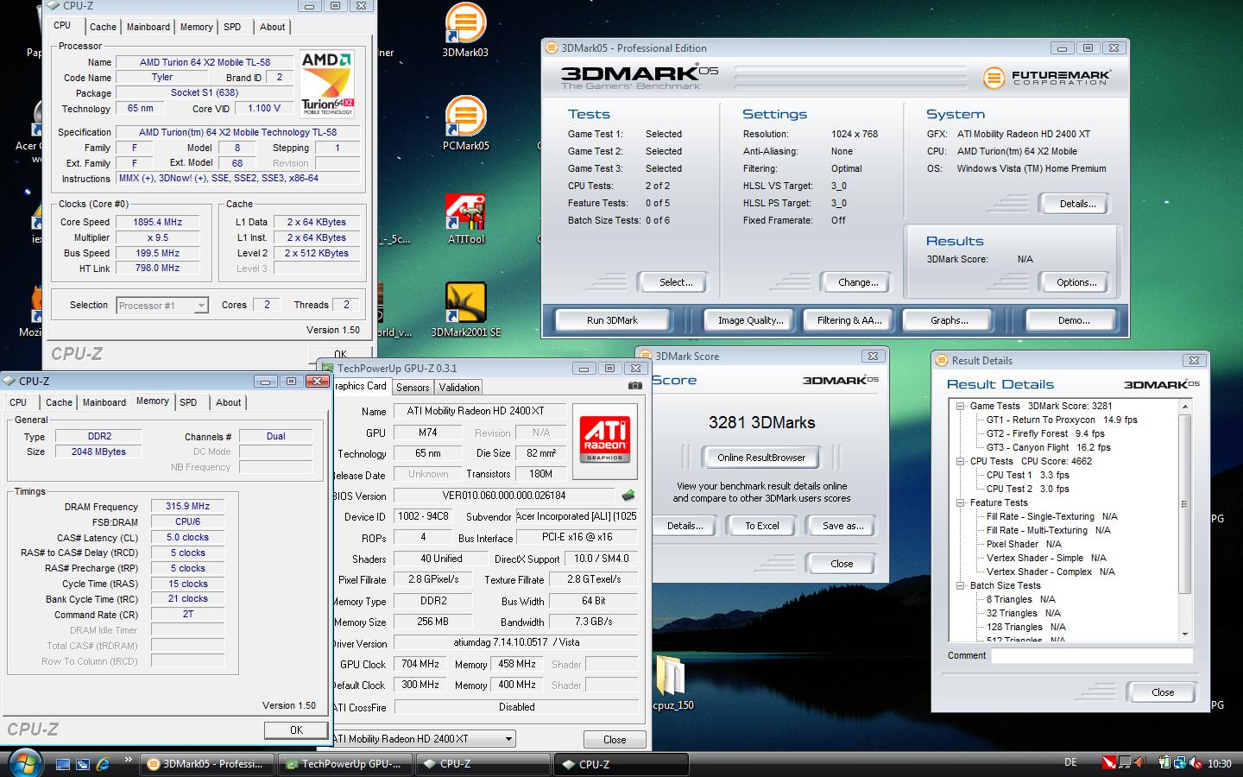Viewport: 1243px width, 777px height.
Task: Start the Demo... in 3DMark05
Action: pyautogui.click(x=1074, y=320)
